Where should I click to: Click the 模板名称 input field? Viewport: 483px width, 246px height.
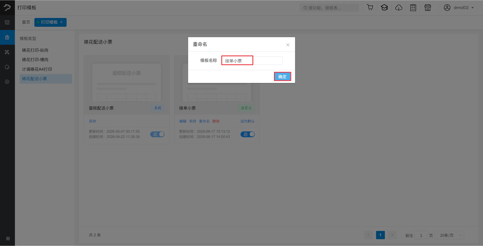252,60
